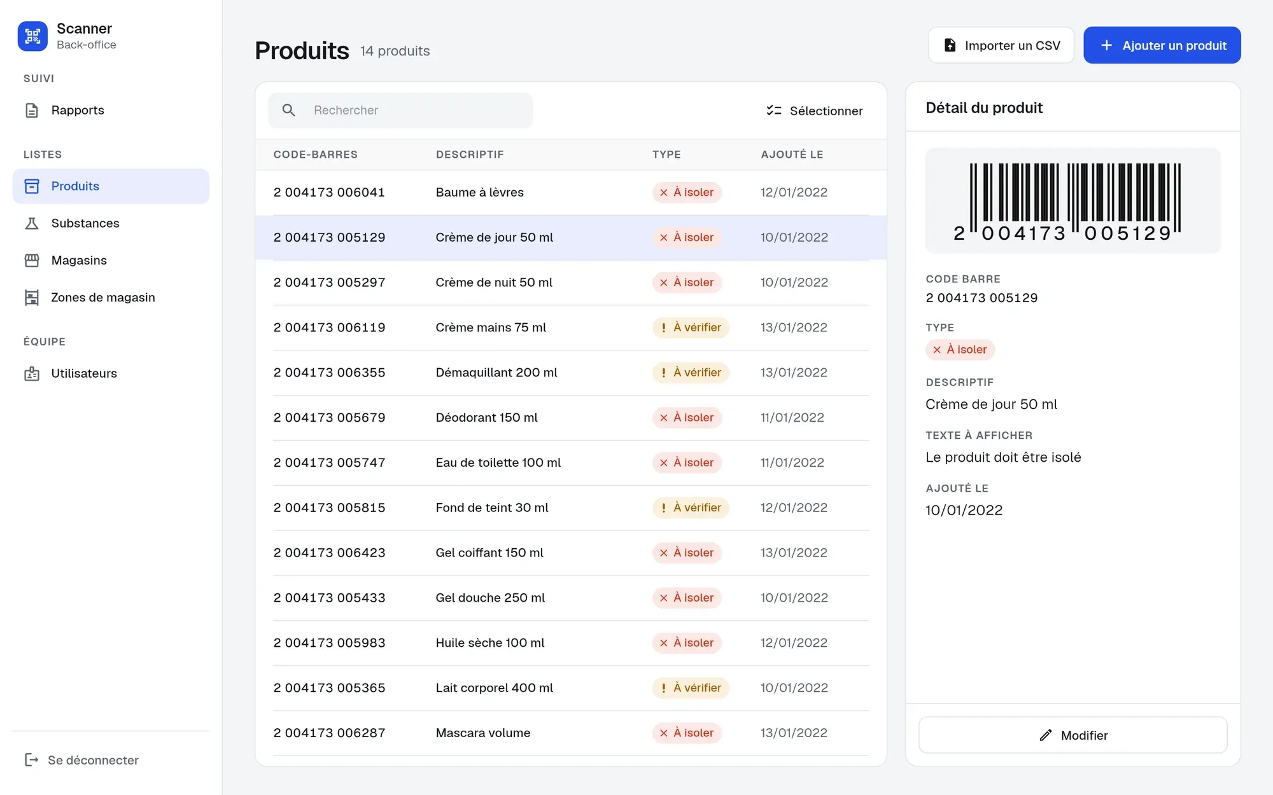Screen dimensions: 1273x795
Task: Click À isoler badge in detail panel
Action: [x=960, y=350]
